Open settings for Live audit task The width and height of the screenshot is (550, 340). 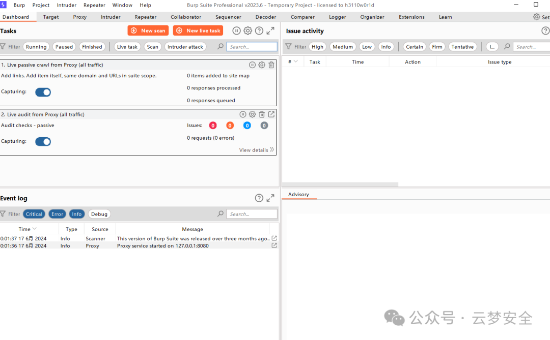(252, 114)
